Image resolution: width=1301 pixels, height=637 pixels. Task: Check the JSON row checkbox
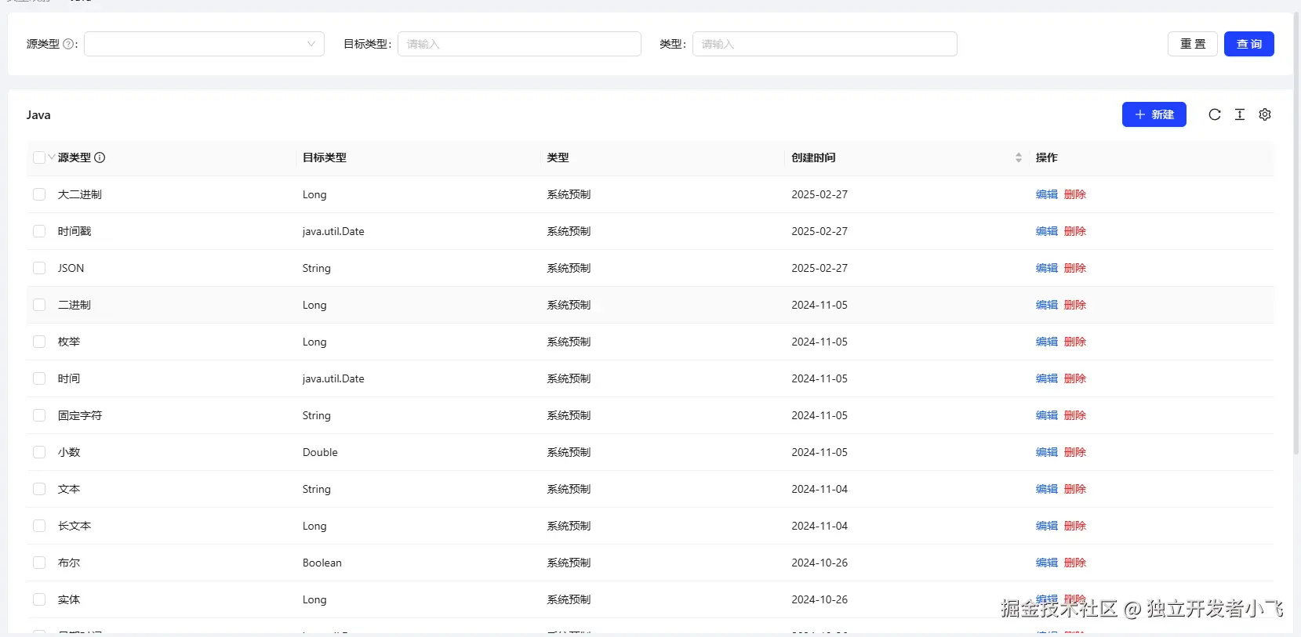coord(39,268)
